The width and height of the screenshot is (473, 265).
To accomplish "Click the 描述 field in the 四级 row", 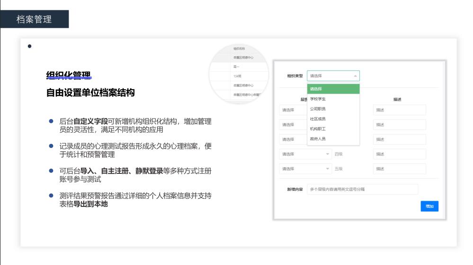I will tap(400, 154).
